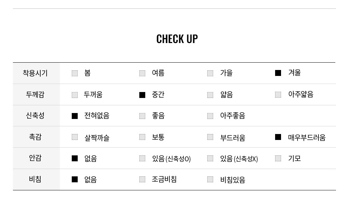The height and width of the screenshot is (218, 350).
Task: Check the 아주얇음 checkbox
Action: click(x=278, y=94)
